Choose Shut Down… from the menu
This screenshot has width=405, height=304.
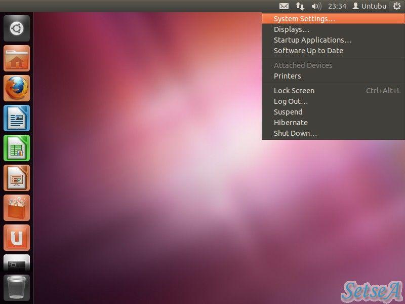pyautogui.click(x=333, y=133)
